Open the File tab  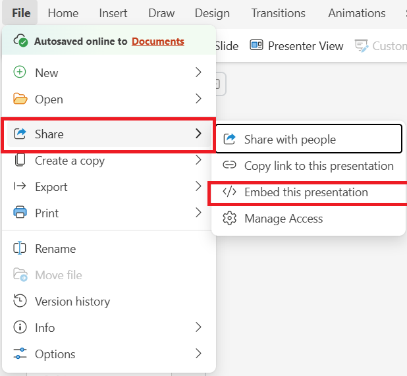[x=21, y=13]
